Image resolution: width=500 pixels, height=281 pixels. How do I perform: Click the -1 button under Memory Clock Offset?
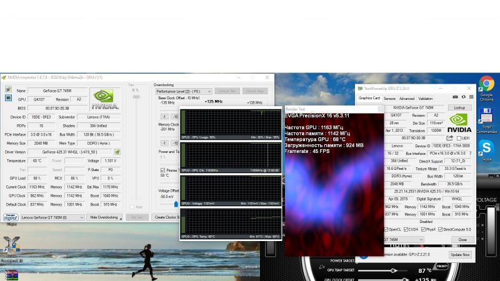(x=164, y=143)
